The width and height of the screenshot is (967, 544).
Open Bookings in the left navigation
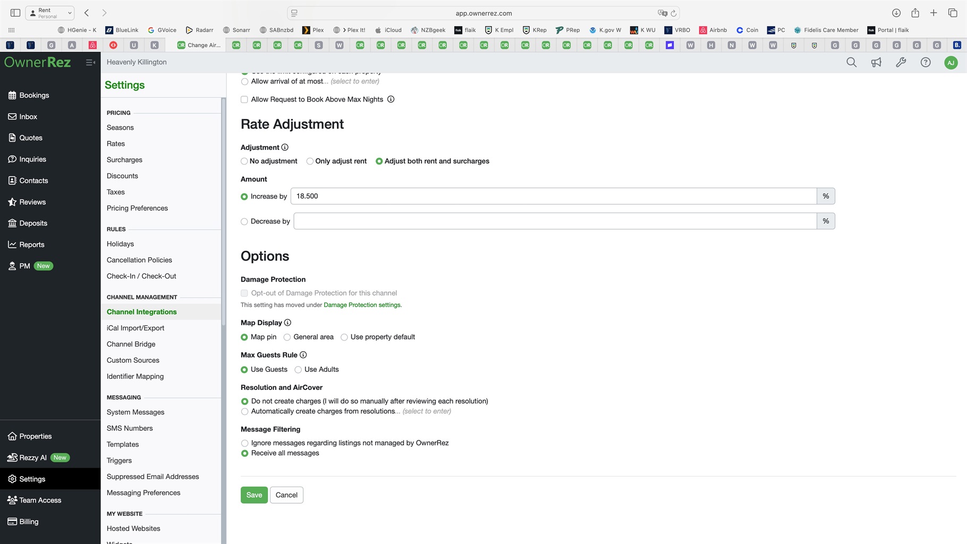(x=34, y=96)
